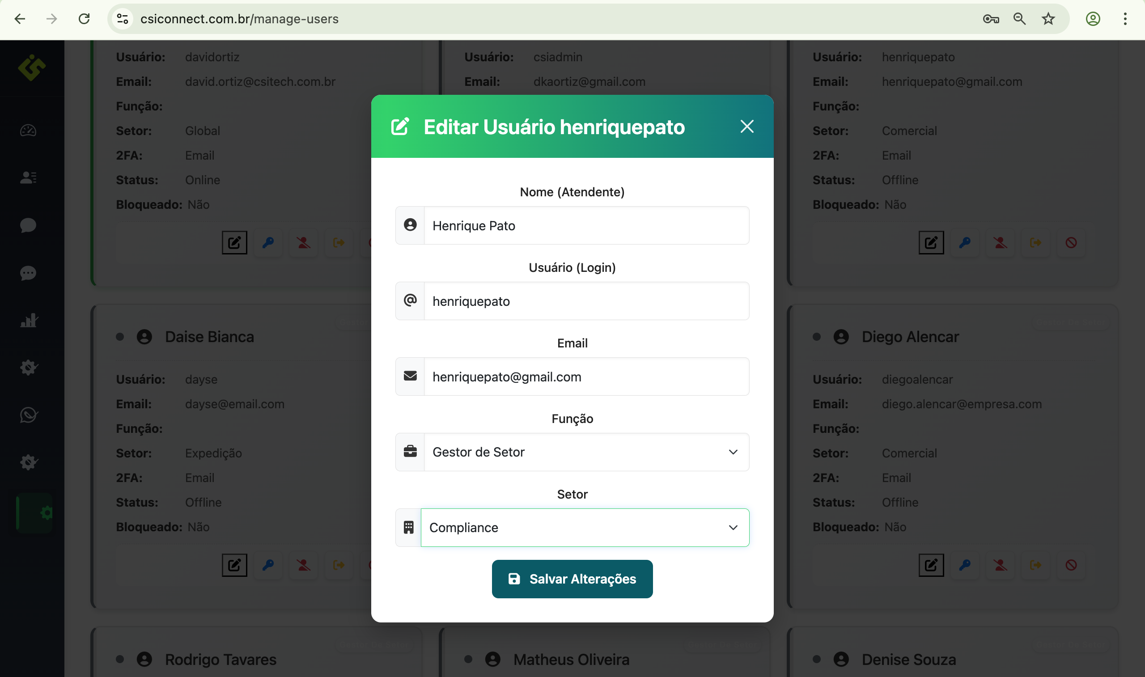Click remove-user icon on Daise Bianca card
The width and height of the screenshot is (1145, 677).
click(303, 565)
